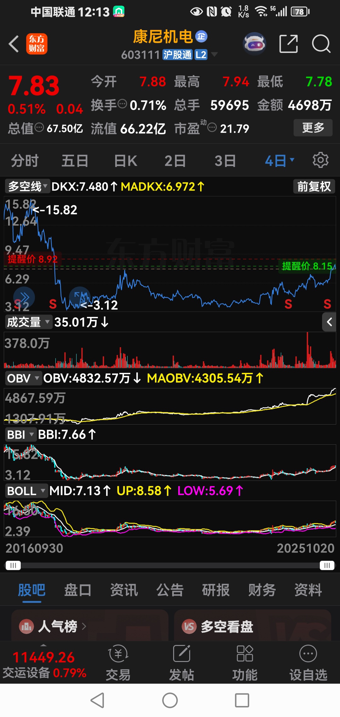
Task: Switch to 3日 chart tab
Action: coord(225,161)
